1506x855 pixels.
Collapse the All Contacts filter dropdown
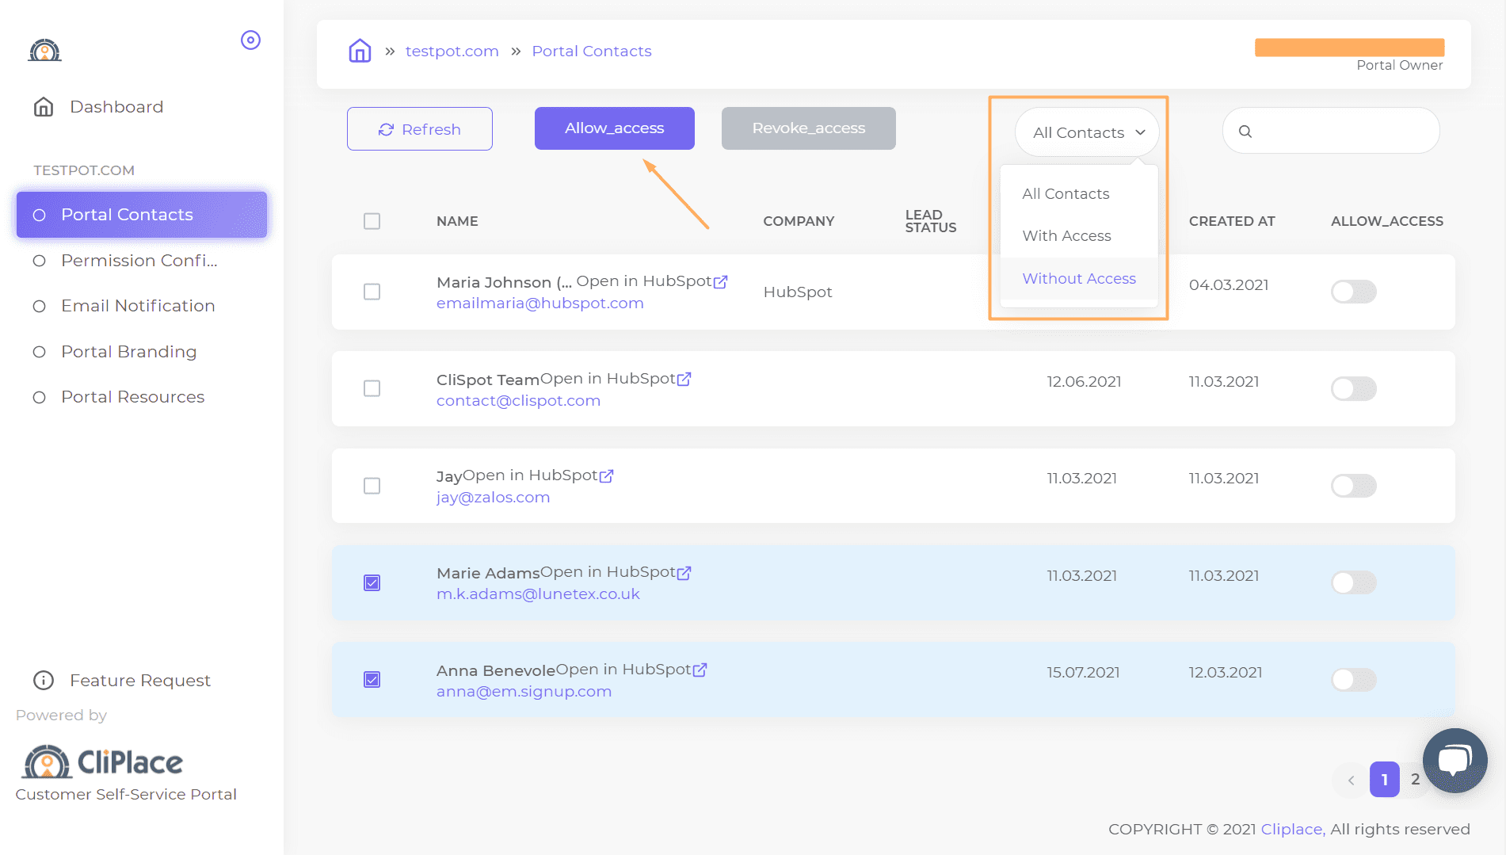click(x=1087, y=132)
